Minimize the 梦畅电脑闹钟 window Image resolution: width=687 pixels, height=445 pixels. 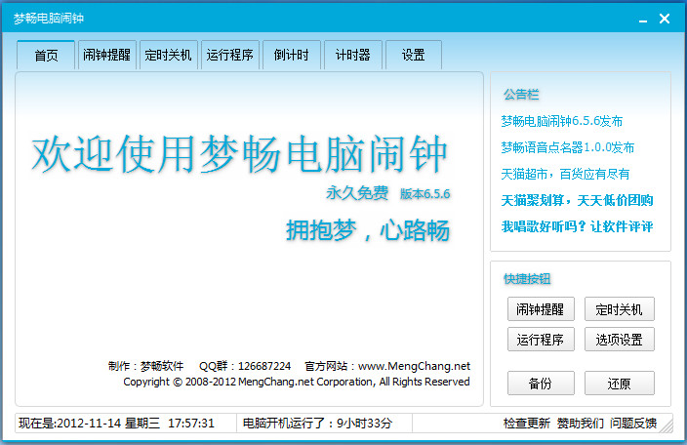point(643,19)
